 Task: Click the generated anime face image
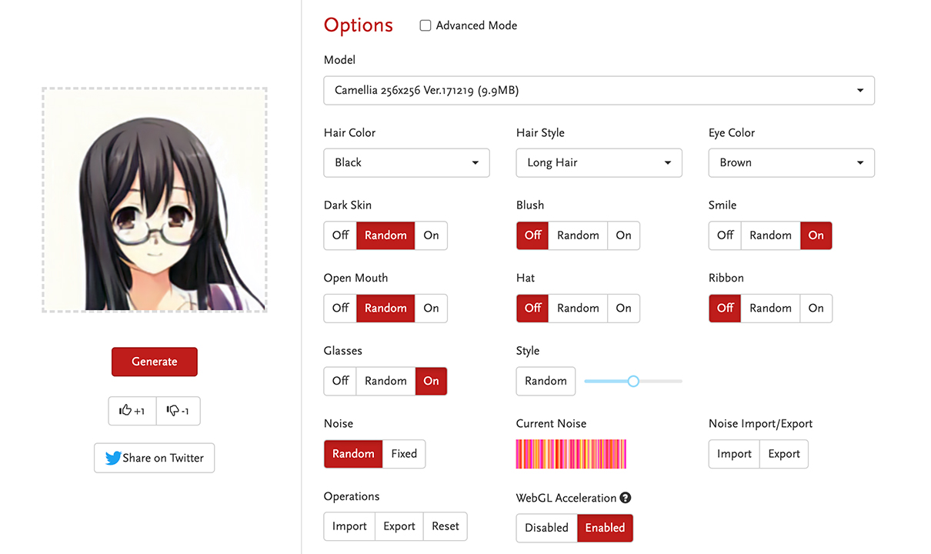(x=155, y=200)
